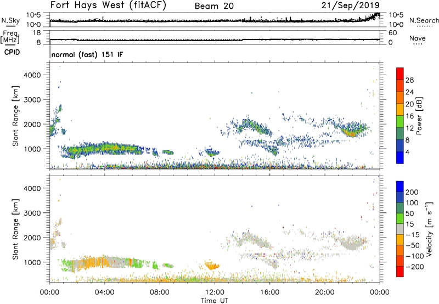The height and width of the screenshot is (304, 439).
Task: Click the 'Nave' legend label
Action: coord(417,38)
